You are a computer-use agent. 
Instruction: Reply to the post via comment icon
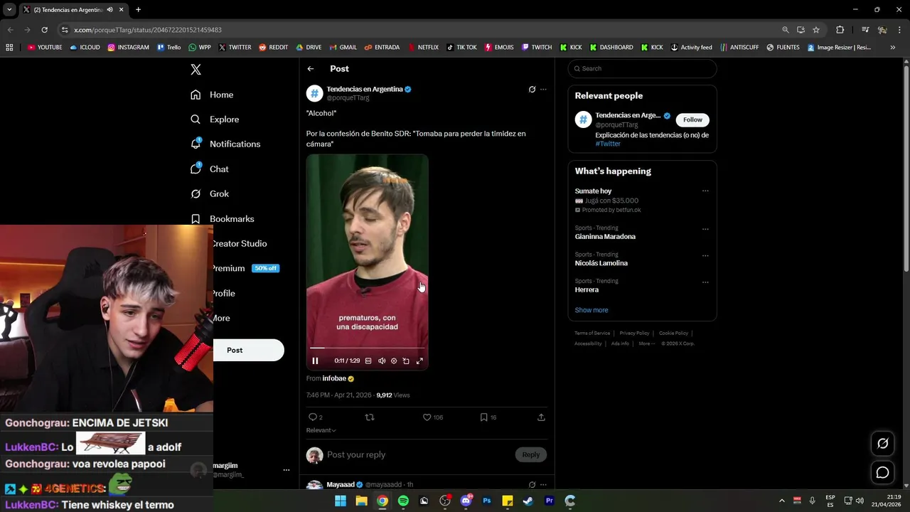point(313,417)
